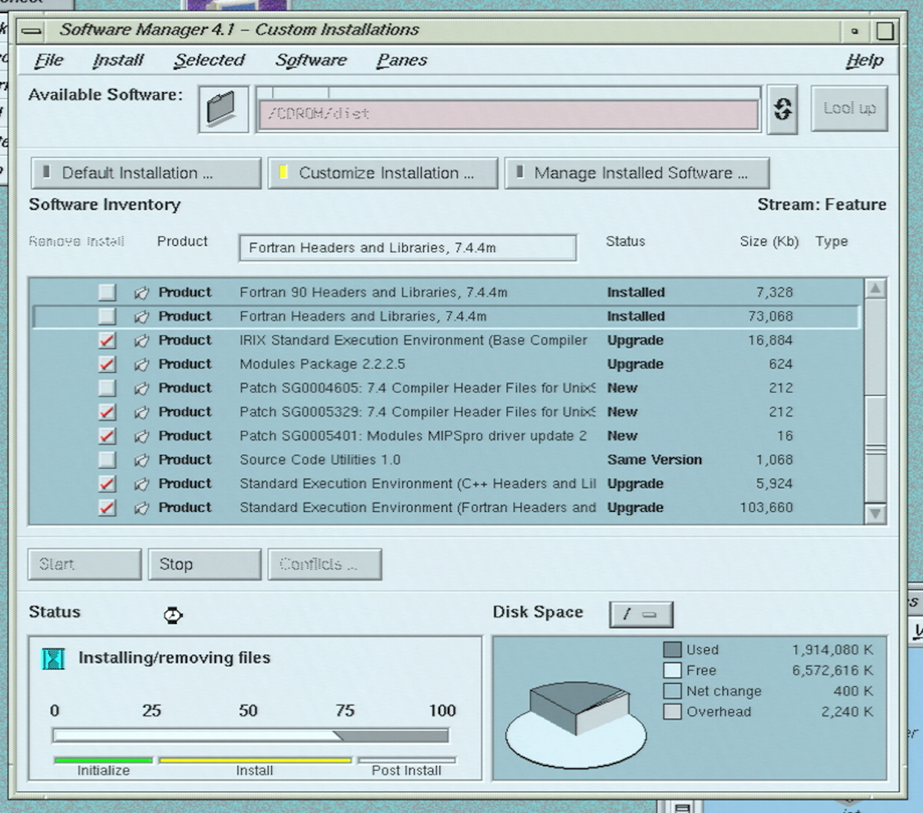Uncheck the Modules Package 2.2.2.5 checkbox
The height and width of the screenshot is (813, 923).
[106, 363]
